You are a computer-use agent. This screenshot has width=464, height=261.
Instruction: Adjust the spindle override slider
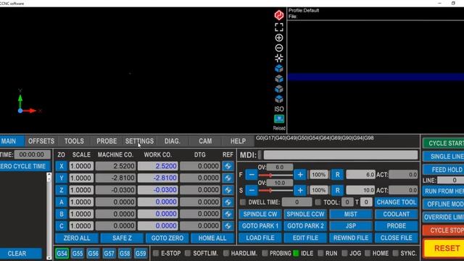click(x=275, y=191)
